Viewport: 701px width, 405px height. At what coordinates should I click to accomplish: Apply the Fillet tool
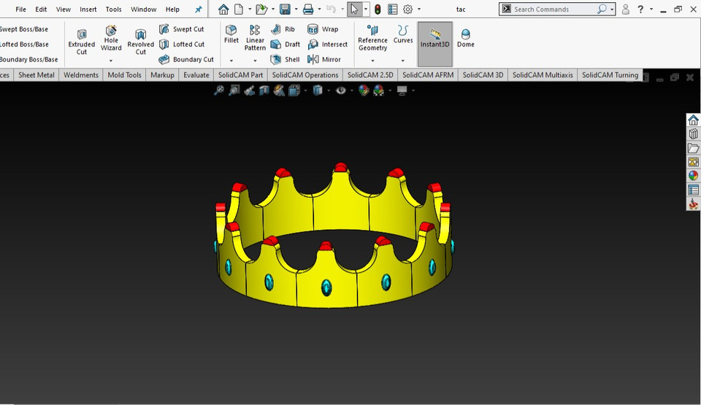[231, 34]
